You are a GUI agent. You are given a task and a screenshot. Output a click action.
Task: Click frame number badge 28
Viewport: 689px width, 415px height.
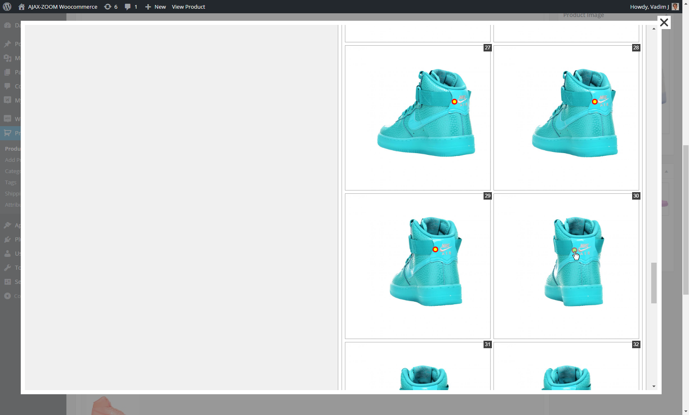(x=636, y=48)
